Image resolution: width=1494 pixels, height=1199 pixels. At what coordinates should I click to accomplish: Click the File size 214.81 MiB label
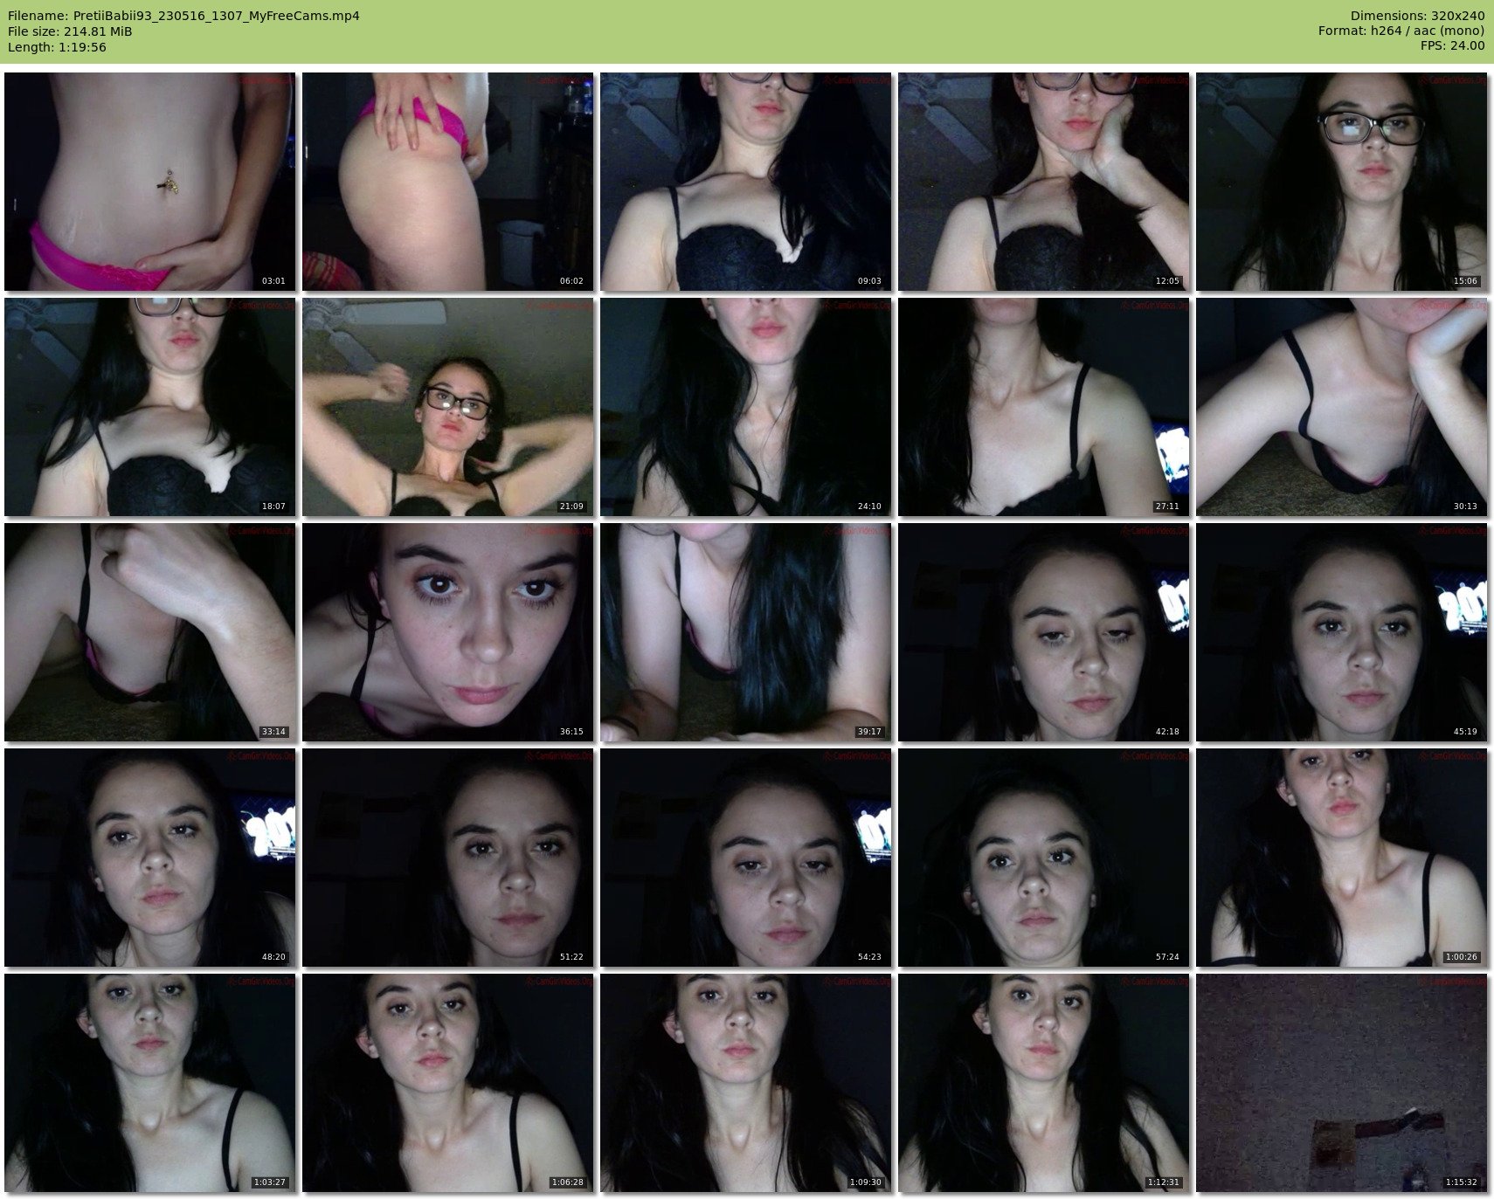[70, 31]
